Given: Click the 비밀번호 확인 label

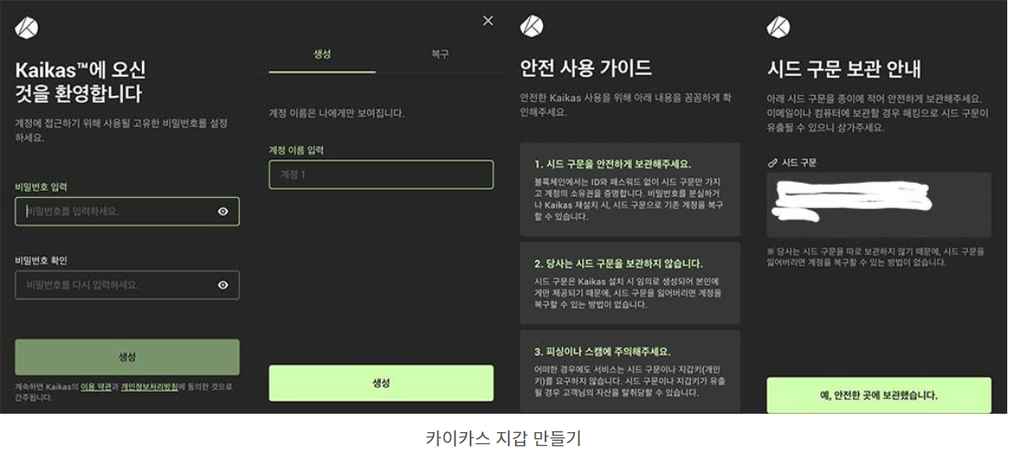Looking at the screenshot, I should [x=41, y=260].
